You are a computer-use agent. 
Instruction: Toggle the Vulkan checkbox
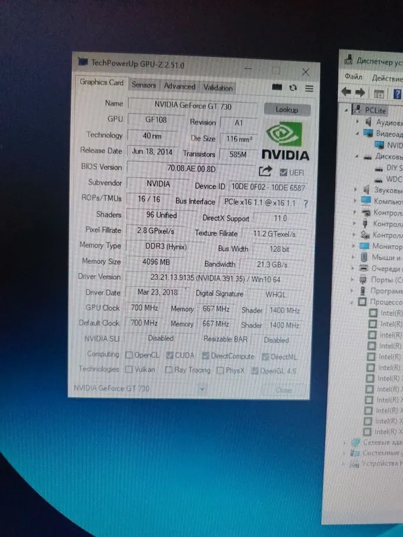(129, 369)
